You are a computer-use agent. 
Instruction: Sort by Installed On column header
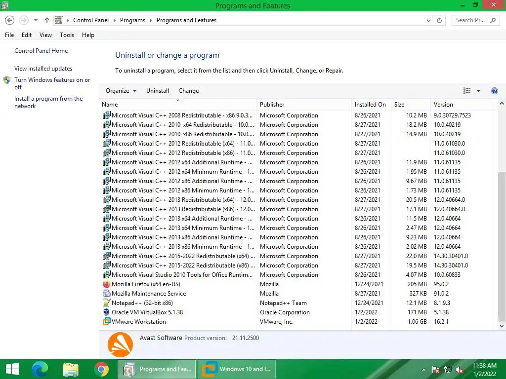pos(371,105)
